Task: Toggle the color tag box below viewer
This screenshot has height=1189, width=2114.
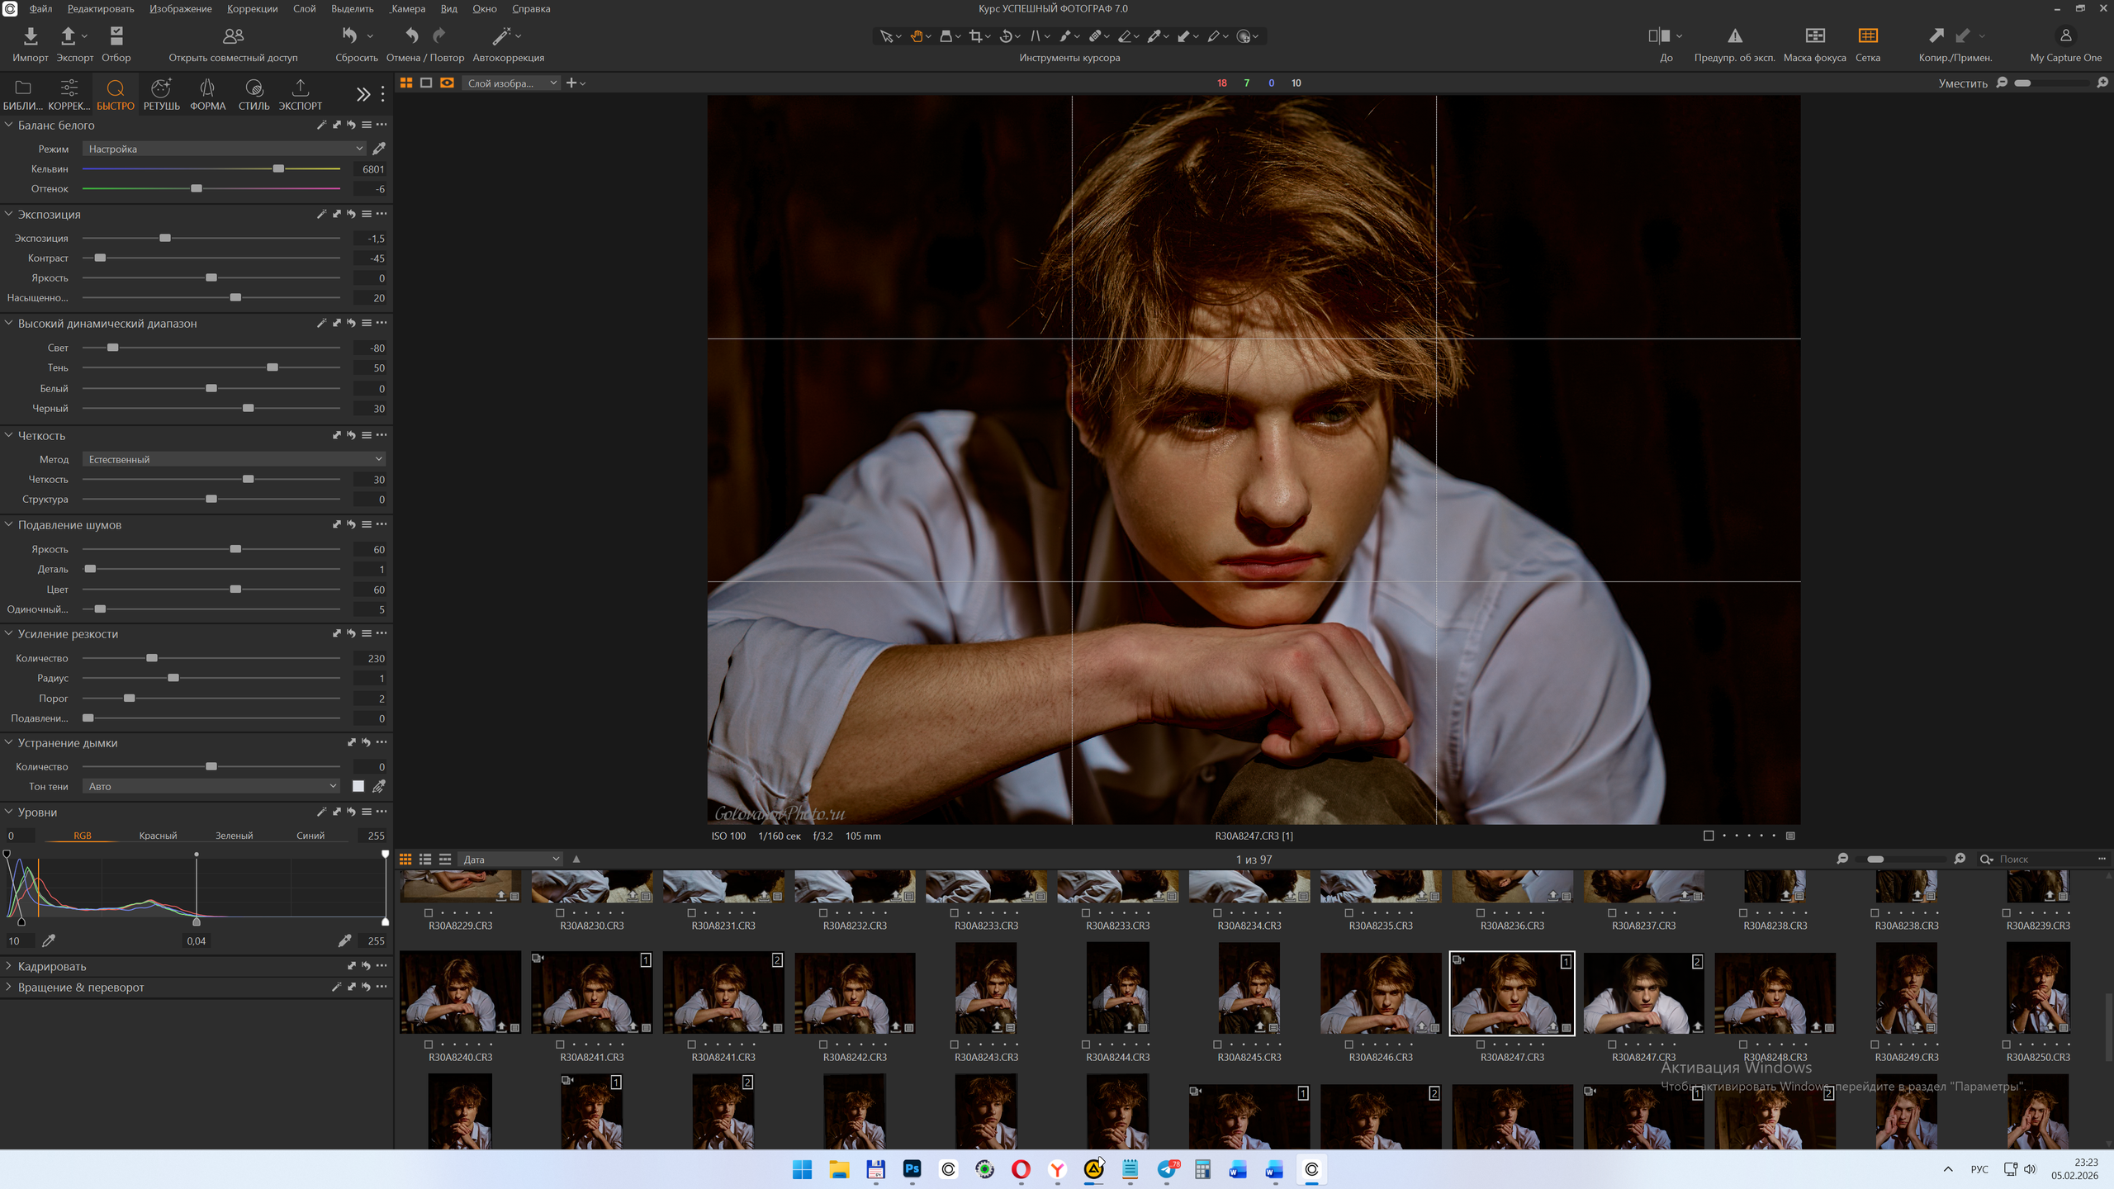Action: [1709, 836]
